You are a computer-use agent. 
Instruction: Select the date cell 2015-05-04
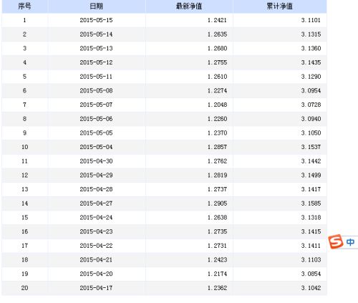click(96, 147)
